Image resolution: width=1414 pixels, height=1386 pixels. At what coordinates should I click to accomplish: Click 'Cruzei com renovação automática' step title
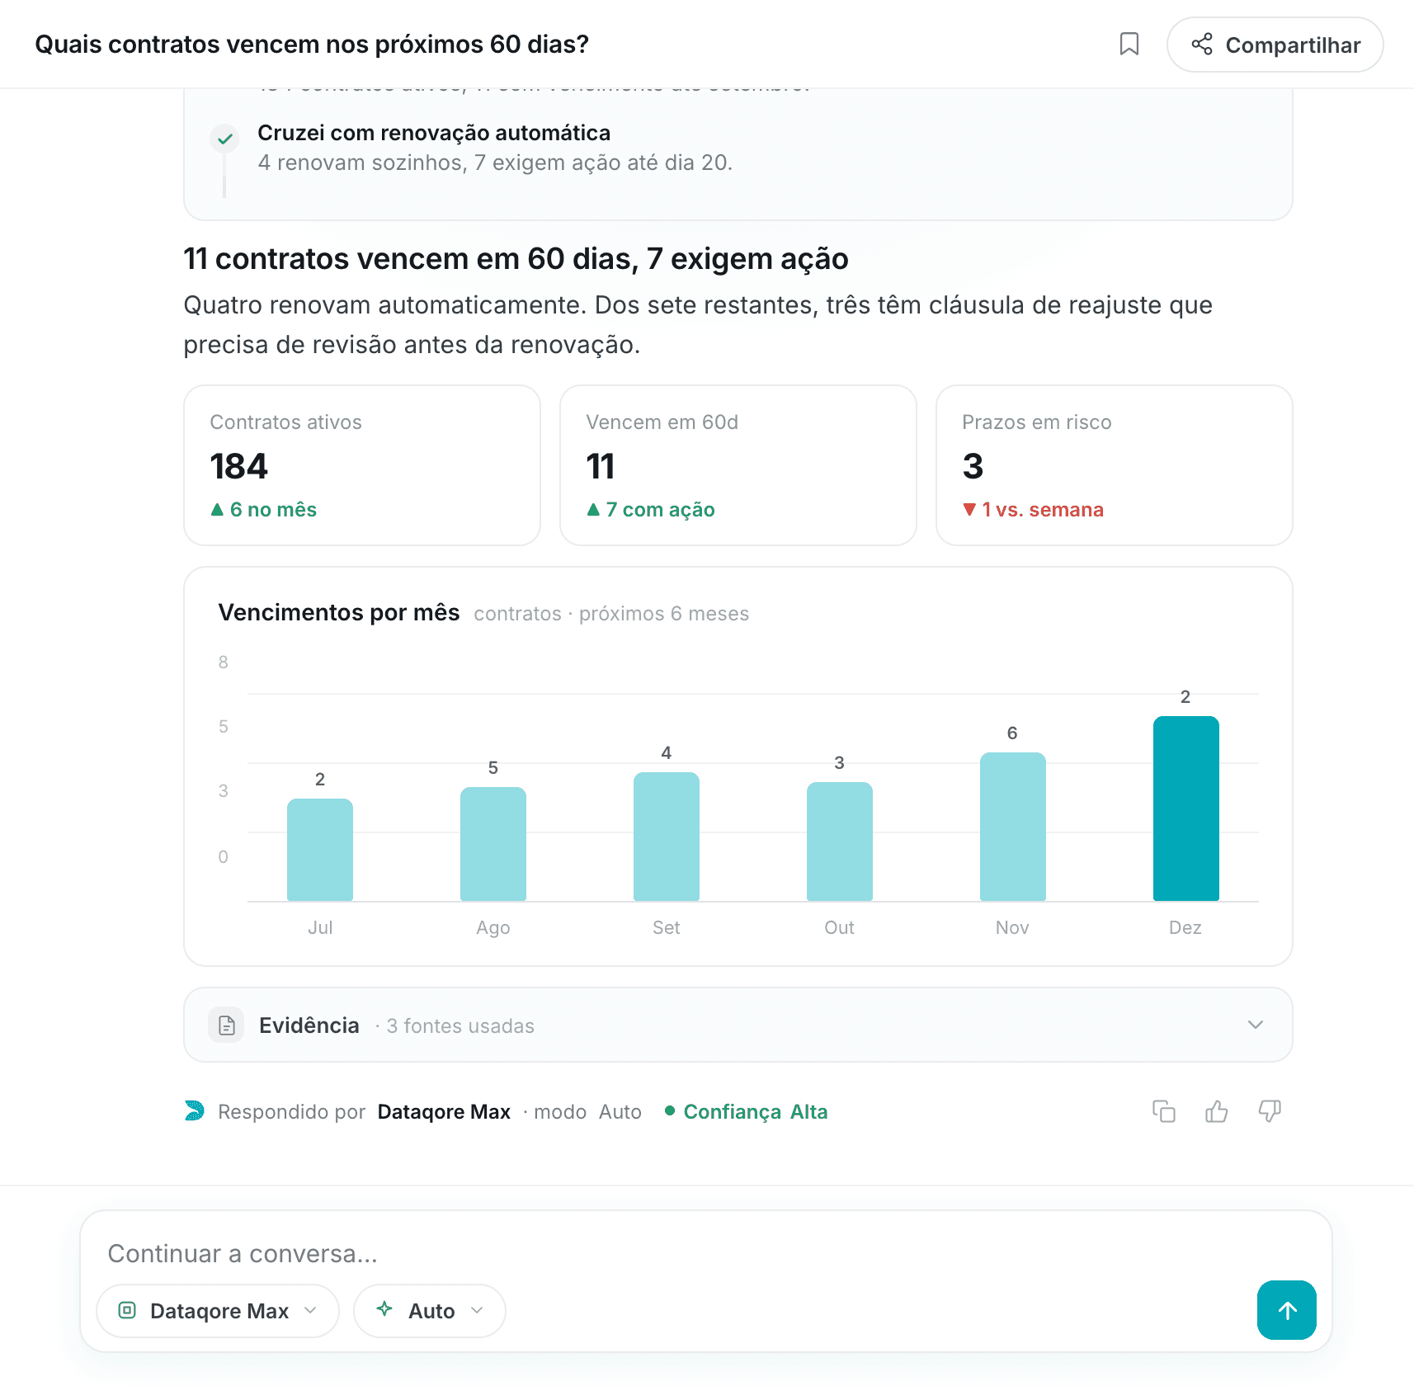434,133
